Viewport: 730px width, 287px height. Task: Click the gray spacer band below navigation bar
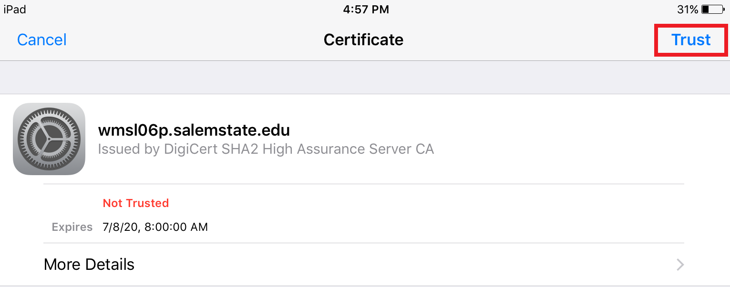(x=365, y=77)
